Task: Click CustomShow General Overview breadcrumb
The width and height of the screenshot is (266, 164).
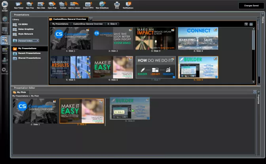Action: coord(88,24)
